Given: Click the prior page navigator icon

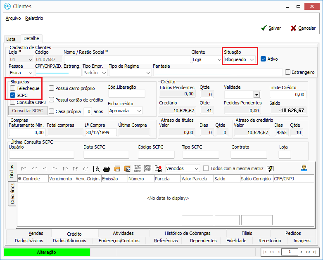Looking at the screenshot, I should click(x=34, y=169).
